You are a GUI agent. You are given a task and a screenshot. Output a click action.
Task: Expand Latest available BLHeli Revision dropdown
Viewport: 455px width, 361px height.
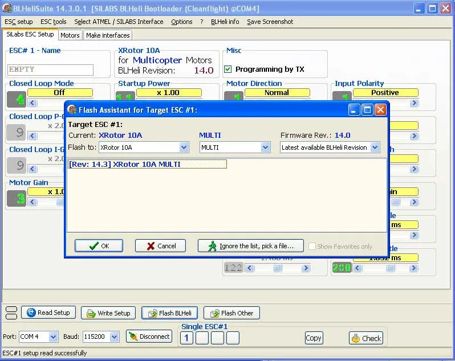(375, 147)
